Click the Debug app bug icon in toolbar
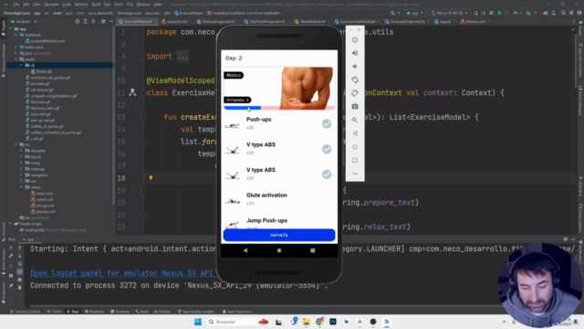Screen dimensions: 584x329 [x=499, y=13]
